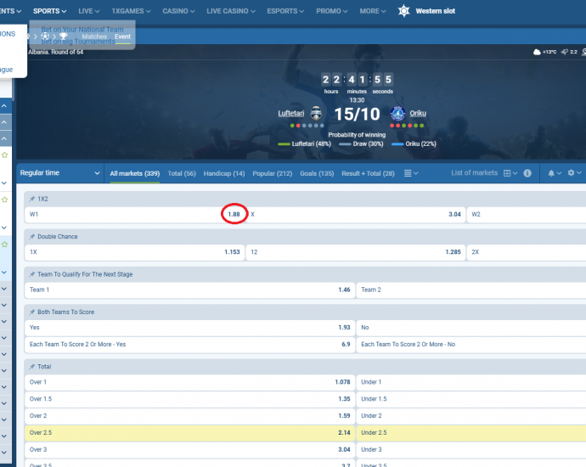Expand the LIVE menu
Image resolution: width=586 pixels, height=467 pixels.
click(89, 11)
